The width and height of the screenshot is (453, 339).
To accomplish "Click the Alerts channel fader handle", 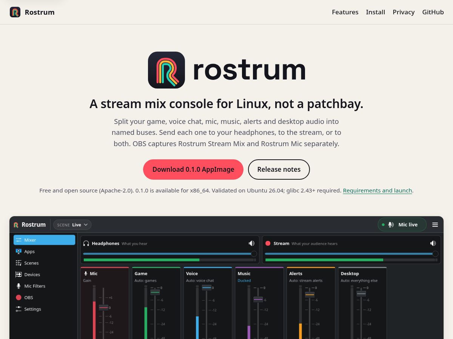I will click(x=310, y=295).
